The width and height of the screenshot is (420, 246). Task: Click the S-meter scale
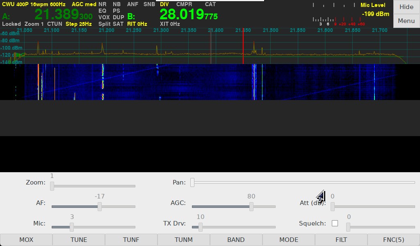pos(339,21)
